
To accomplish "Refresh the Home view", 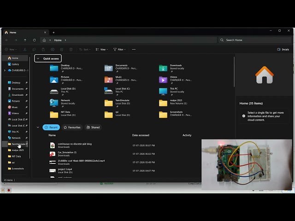I will click(x=34, y=40).
